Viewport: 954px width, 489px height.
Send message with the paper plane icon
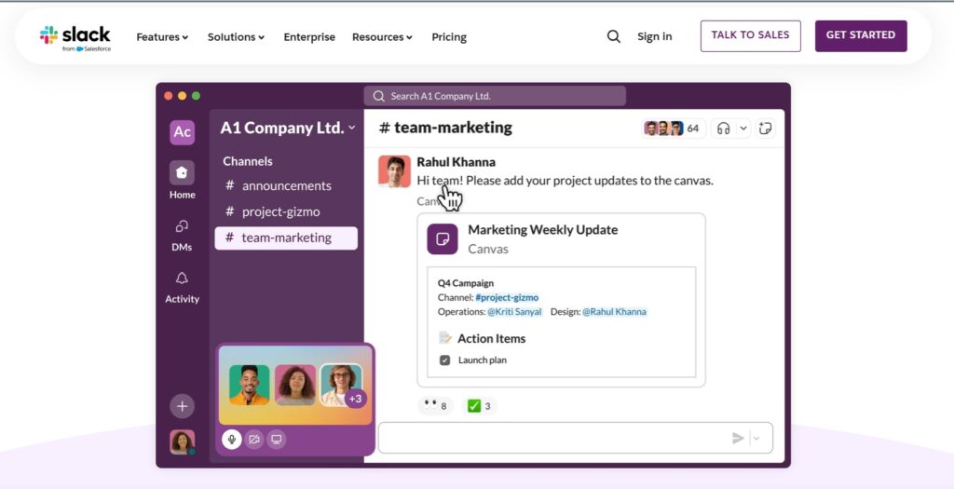click(x=738, y=438)
